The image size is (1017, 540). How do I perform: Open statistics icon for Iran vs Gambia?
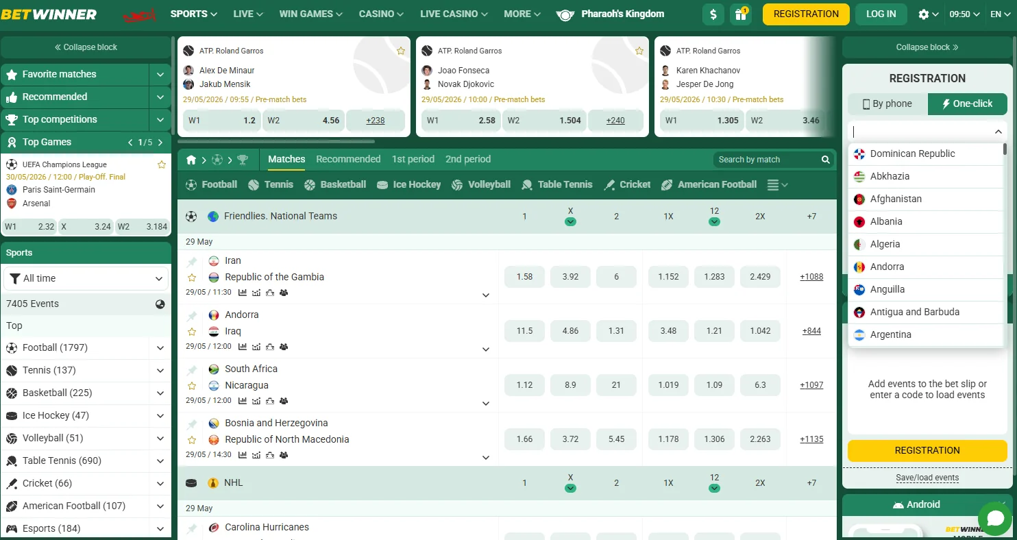pos(243,293)
